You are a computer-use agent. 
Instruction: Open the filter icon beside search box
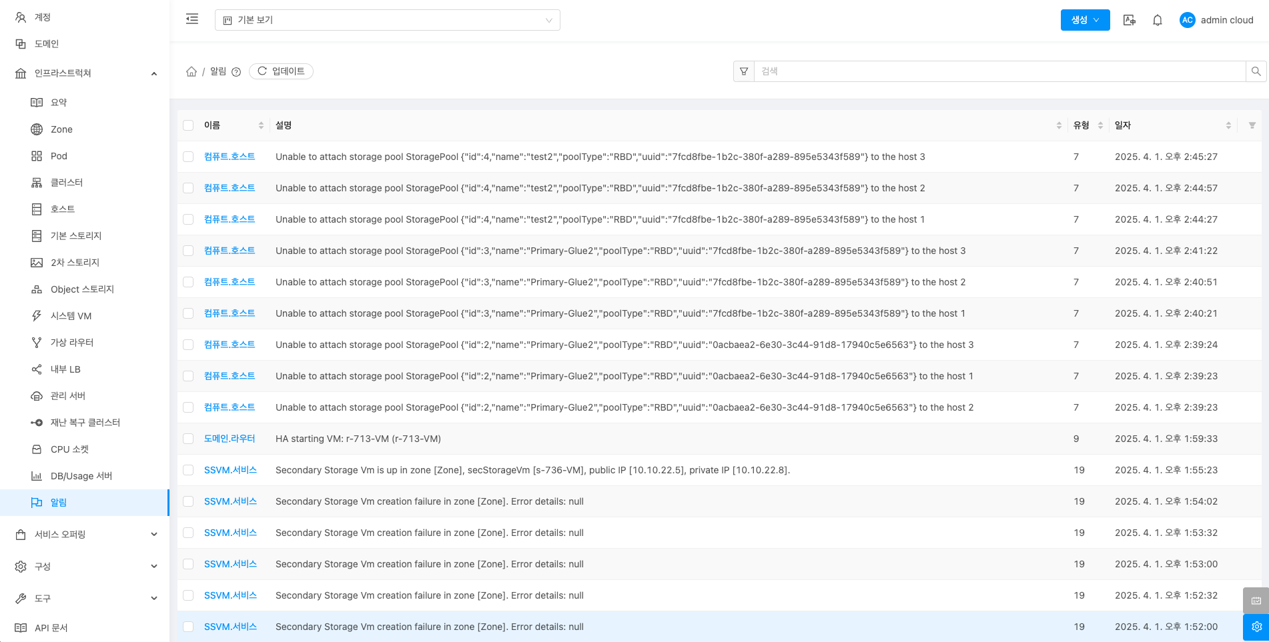click(744, 71)
